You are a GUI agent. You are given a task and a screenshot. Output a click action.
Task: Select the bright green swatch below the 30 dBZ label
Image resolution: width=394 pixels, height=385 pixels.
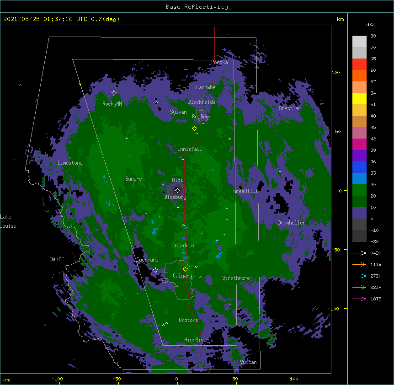[x=359, y=190]
